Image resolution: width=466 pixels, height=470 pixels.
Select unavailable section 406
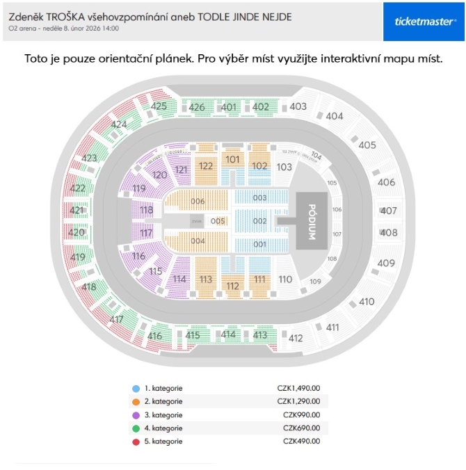point(386,182)
